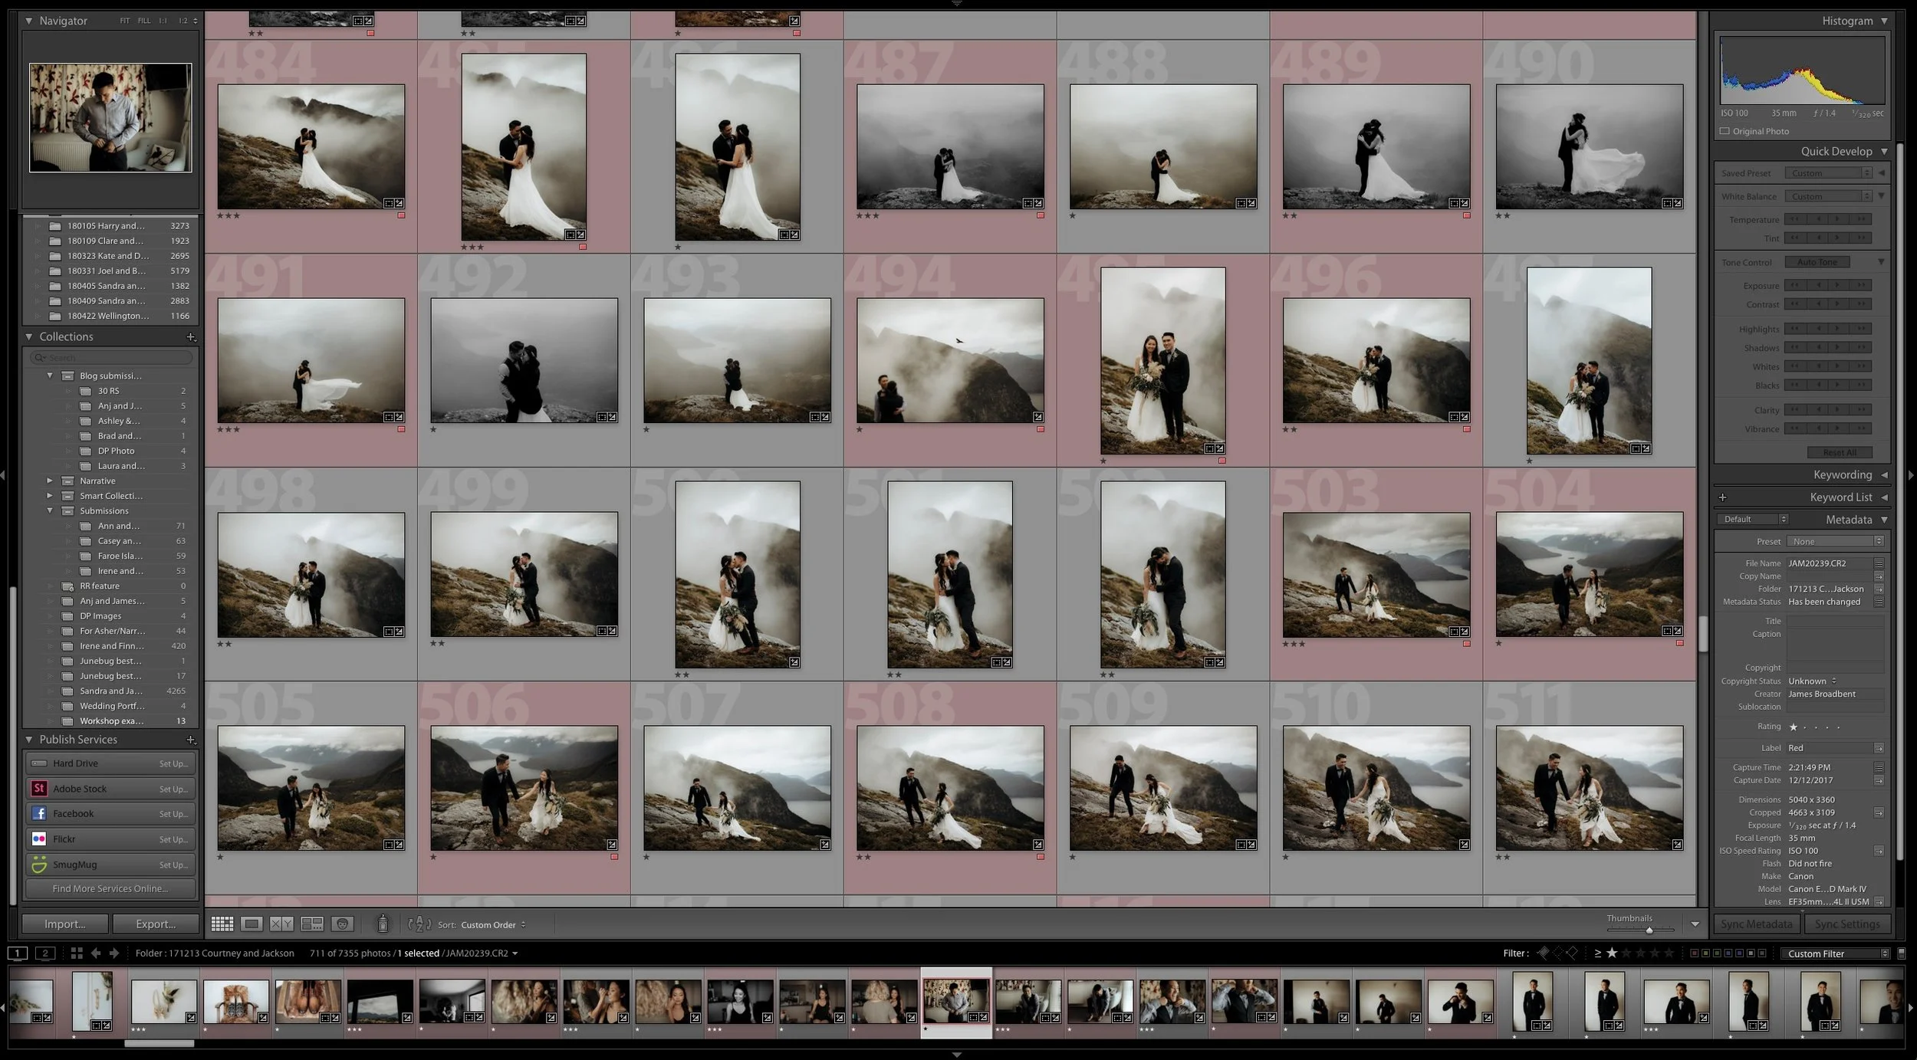This screenshot has height=1060, width=1917.
Task: Filter by flagged photos flag icon
Action: point(1543,953)
